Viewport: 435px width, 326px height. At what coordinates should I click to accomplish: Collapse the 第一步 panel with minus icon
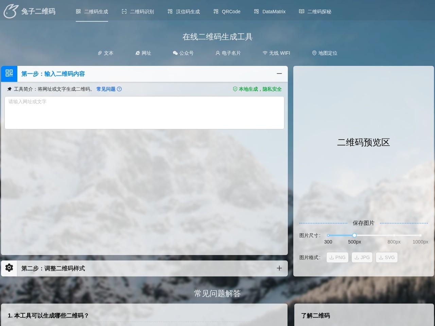[279, 74]
